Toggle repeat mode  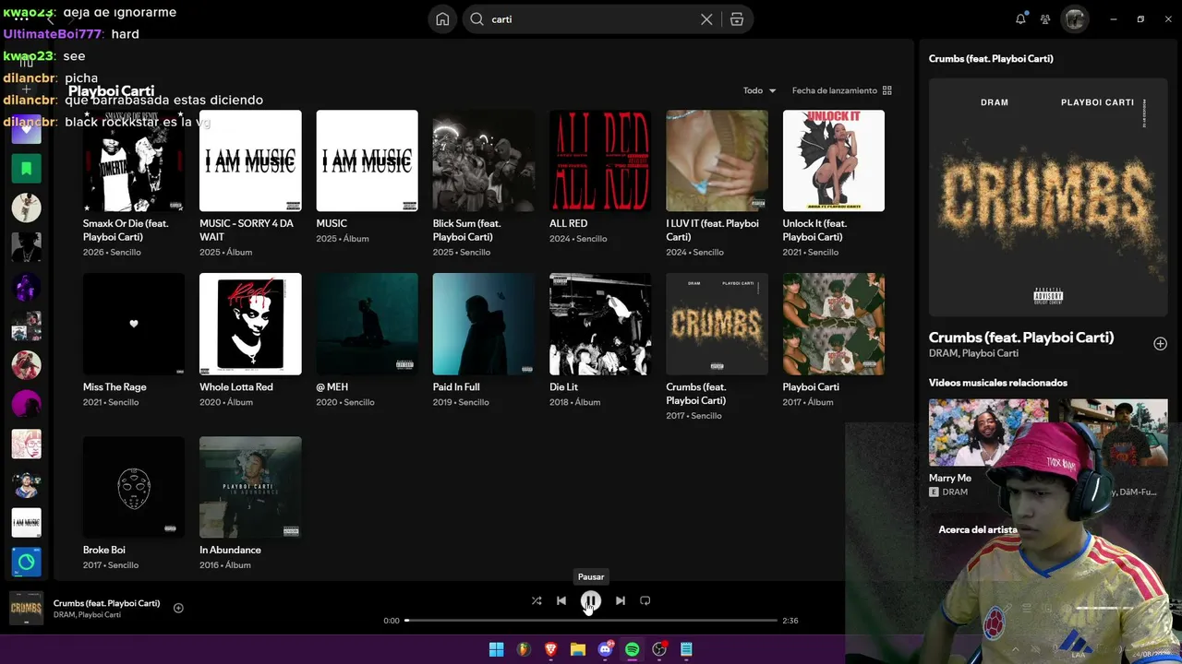[645, 600]
